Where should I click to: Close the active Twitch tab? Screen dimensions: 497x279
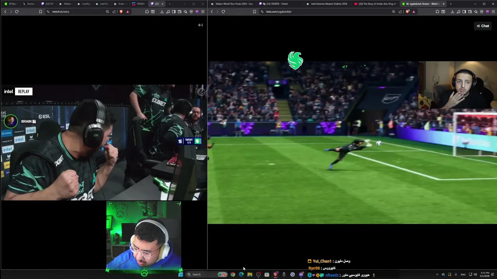[162, 4]
